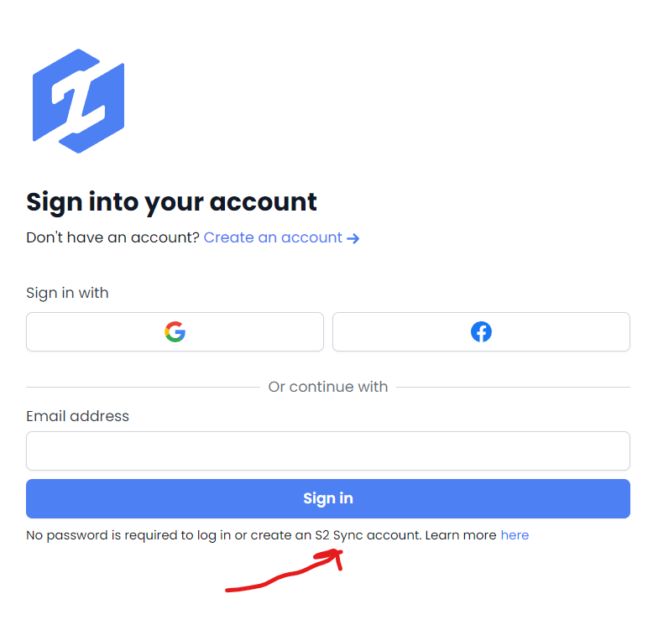Click the Google G icon

coord(175,332)
